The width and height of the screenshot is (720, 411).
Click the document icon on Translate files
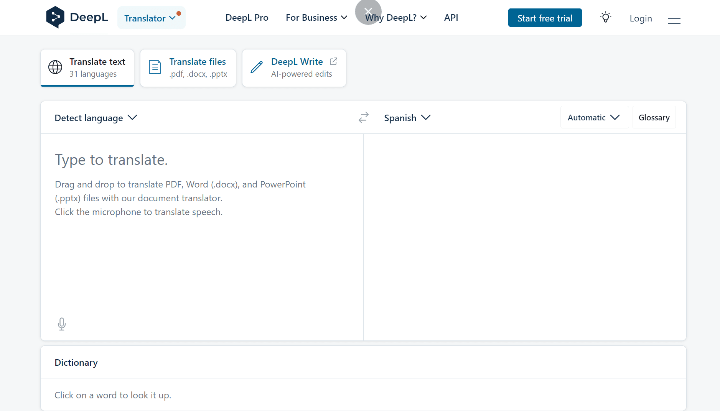point(155,66)
